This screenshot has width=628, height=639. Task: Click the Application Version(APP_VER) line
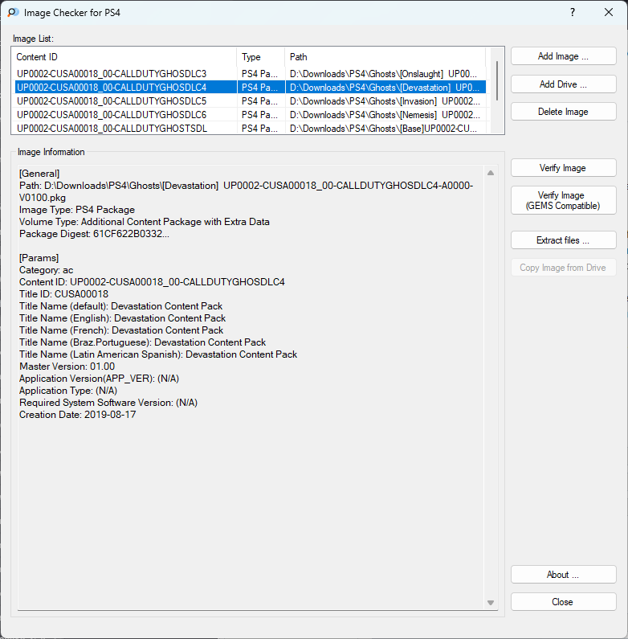(99, 379)
